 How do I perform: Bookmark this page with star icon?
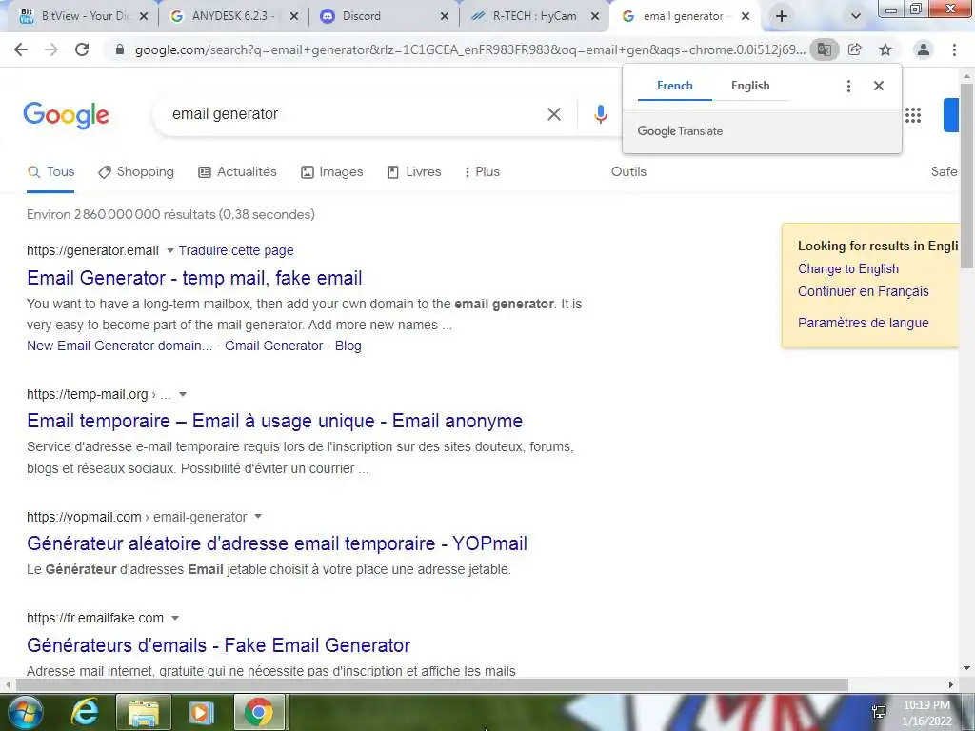point(885,49)
